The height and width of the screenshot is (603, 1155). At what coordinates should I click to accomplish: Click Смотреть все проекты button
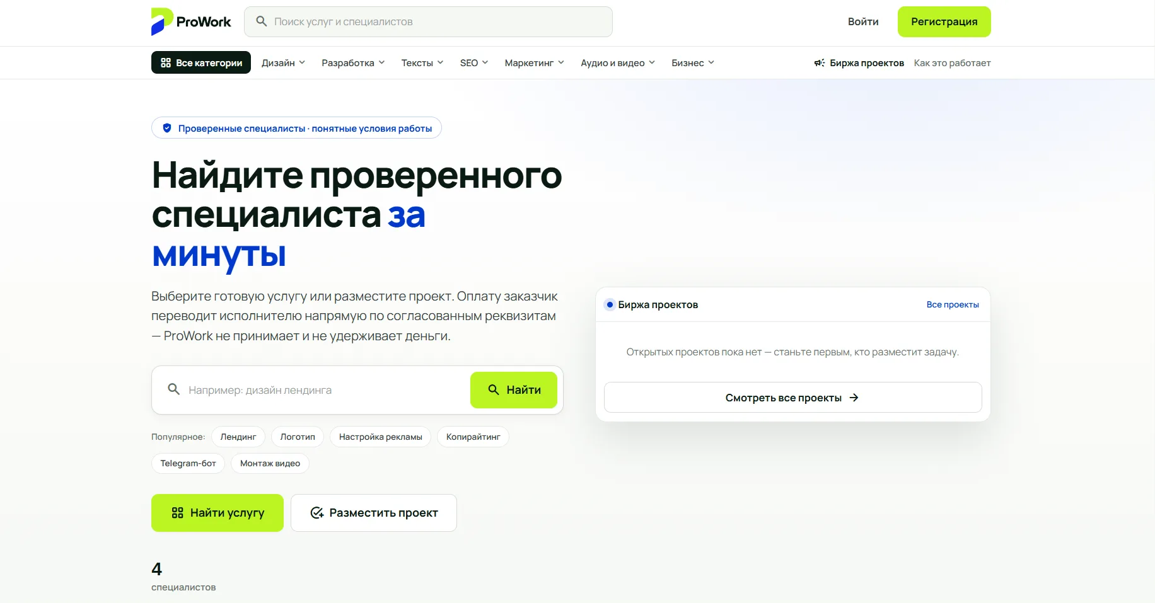[x=793, y=398]
